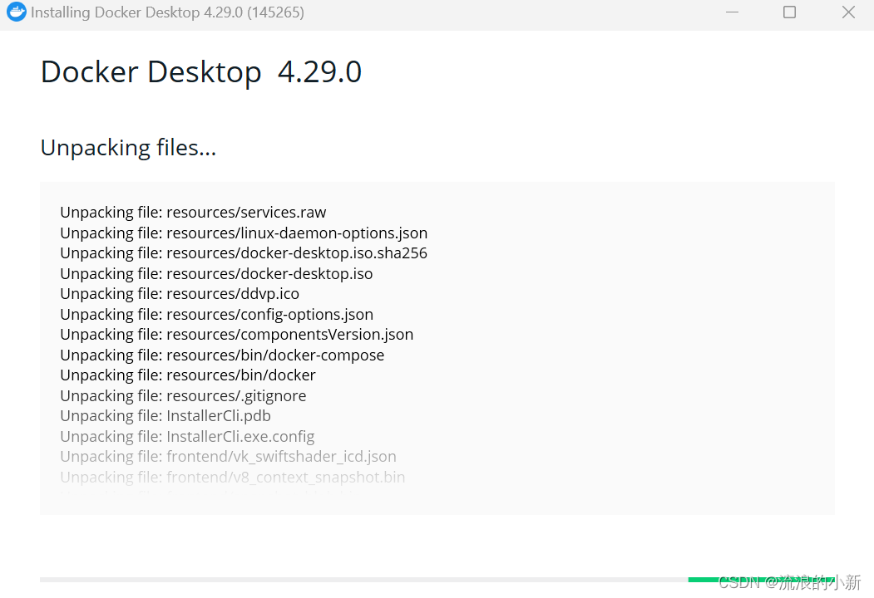Click the resources/bin/docker-compose log line

tap(222, 355)
